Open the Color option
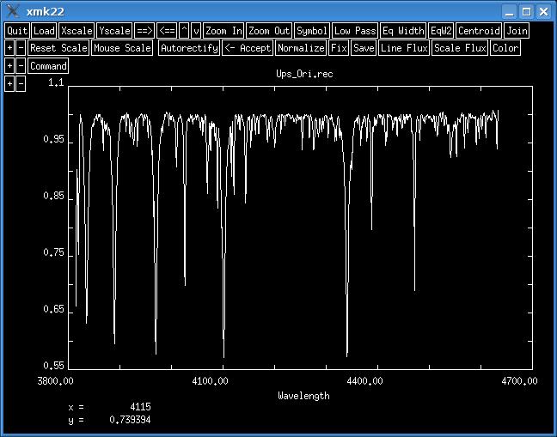Screen dimensions: 557x437 pyautogui.click(x=505, y=48)
